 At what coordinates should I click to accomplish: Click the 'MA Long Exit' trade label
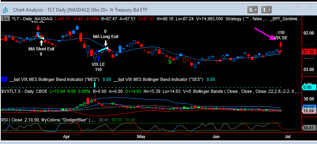coord(106,36)
